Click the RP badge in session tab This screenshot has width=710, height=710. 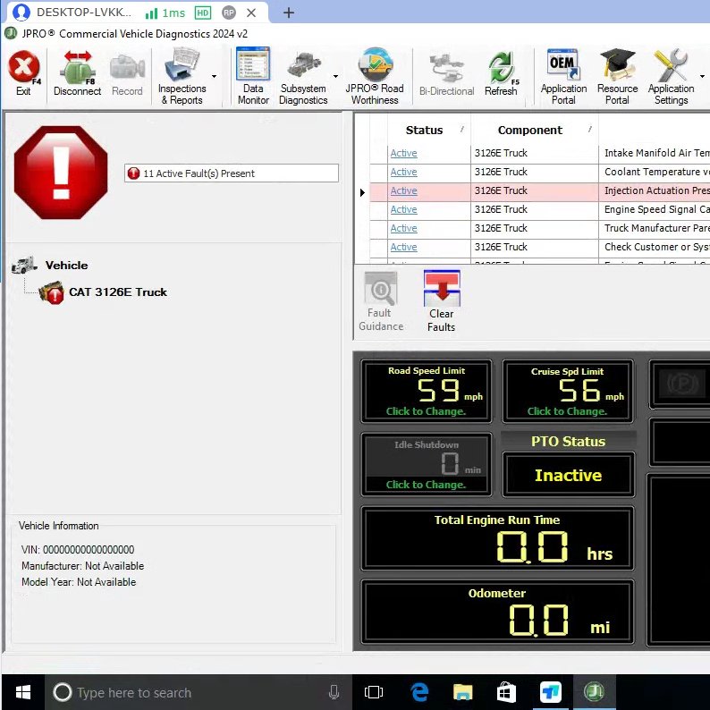pos(229,13)
